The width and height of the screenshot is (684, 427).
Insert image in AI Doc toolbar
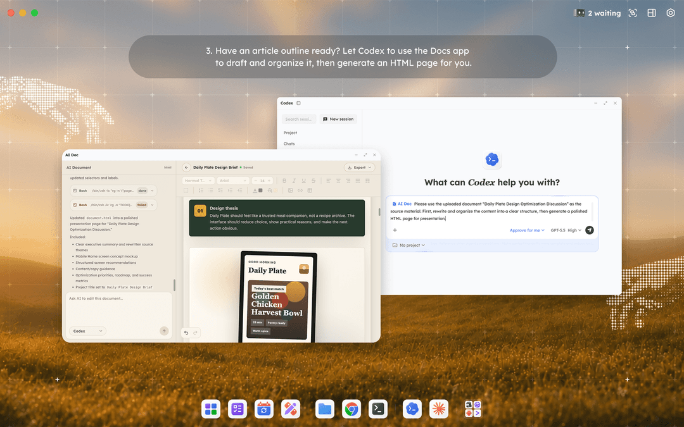coord(290,190)
